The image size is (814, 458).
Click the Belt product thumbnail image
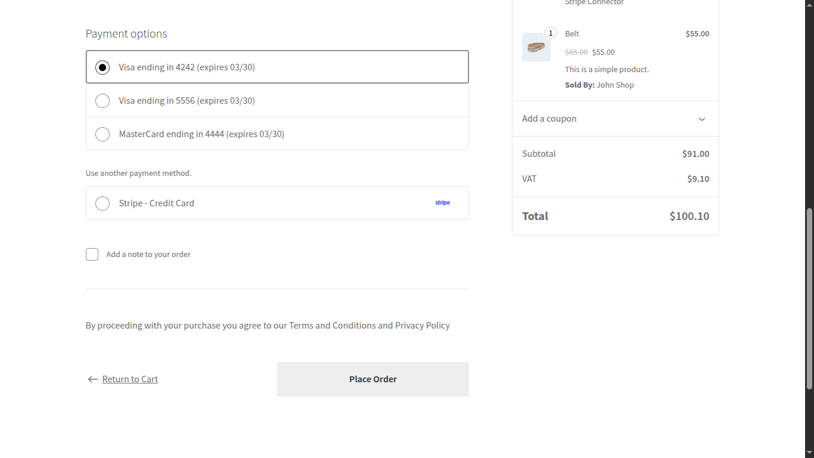[x=536, y=47]
